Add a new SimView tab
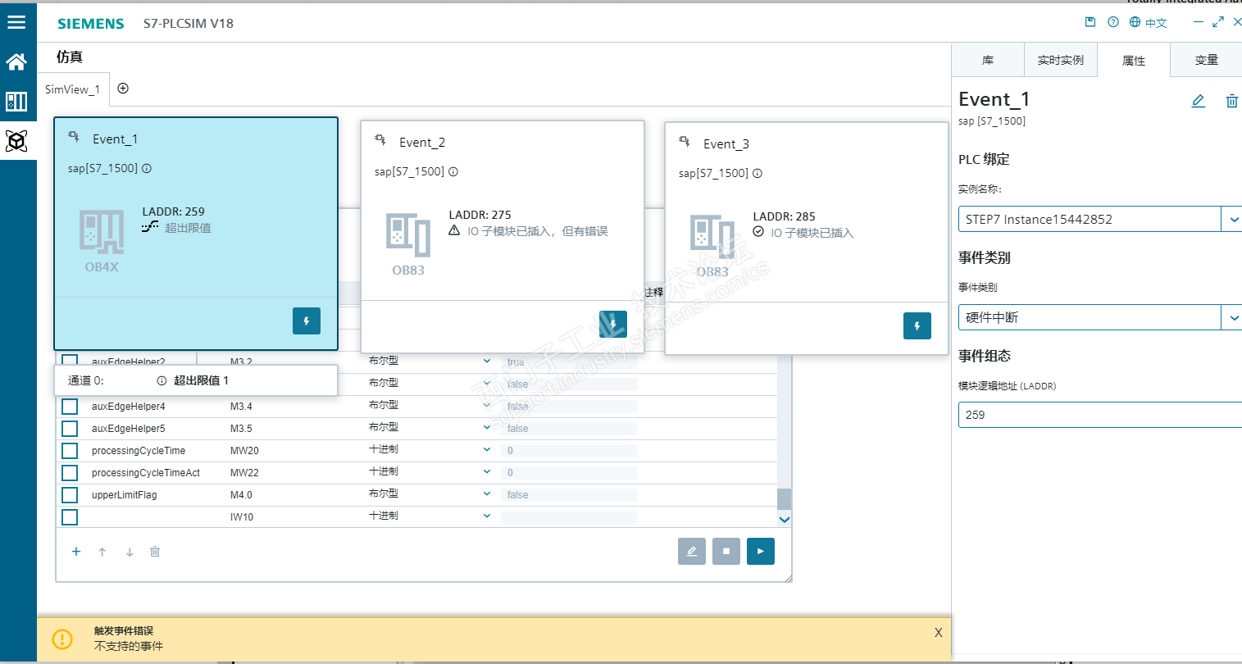 click(123, 89)
